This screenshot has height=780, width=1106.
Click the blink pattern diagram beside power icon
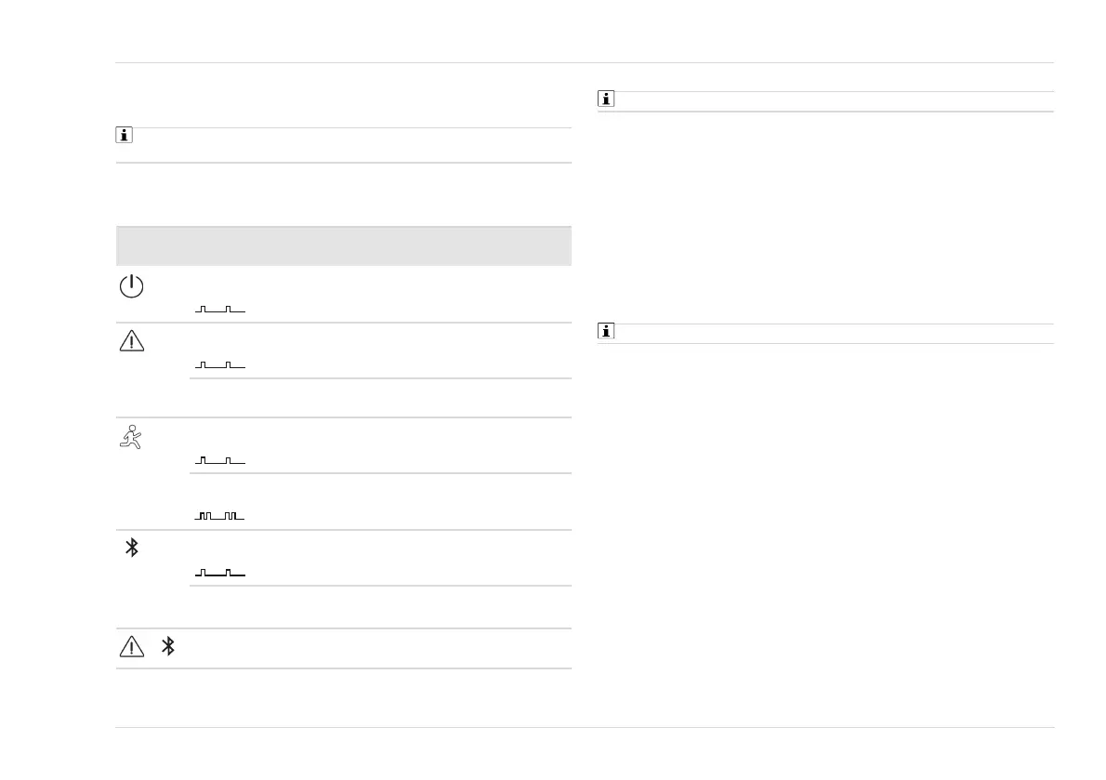click(x=220, y=309)
